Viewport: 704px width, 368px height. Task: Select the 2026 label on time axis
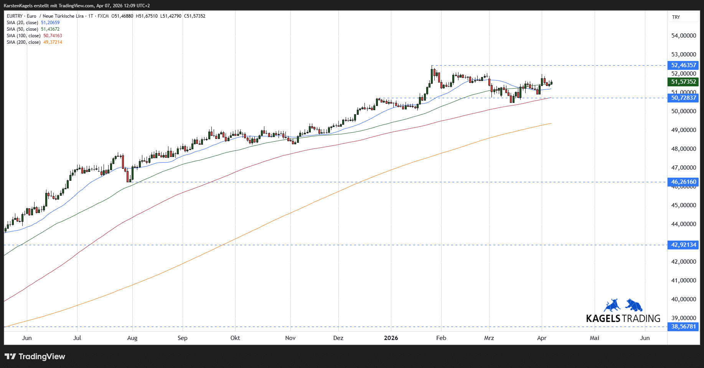(x=391, y=338)
